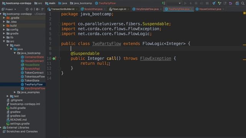Viewport: 246px width, 138px height.
Task: Click the TwoPartyFlow breadcrumb in navigation bar
Action: pos(105,3)
